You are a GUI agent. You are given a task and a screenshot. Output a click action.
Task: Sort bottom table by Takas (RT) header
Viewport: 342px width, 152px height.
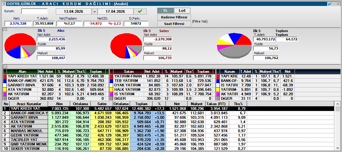(217, 104)
